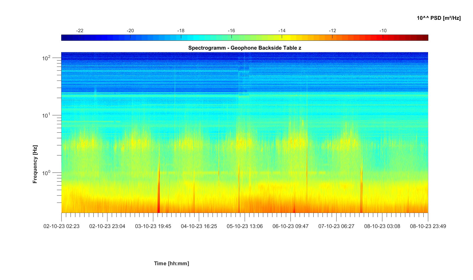Click colorbar tick label '-10'
Screen dimensions: 473x280
[383, 31]
